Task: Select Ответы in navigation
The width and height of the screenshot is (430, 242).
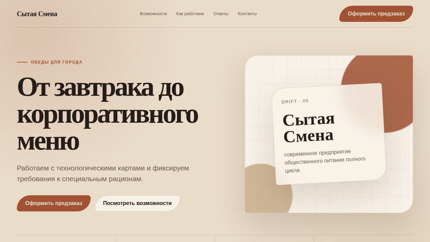Action: (x=221, y=14)
